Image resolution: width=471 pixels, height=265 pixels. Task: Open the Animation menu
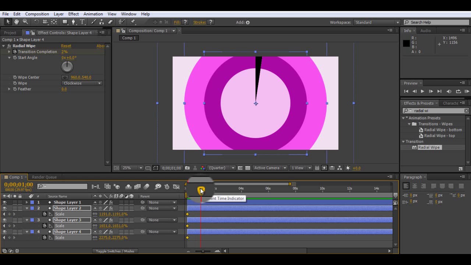pos(93,14)
